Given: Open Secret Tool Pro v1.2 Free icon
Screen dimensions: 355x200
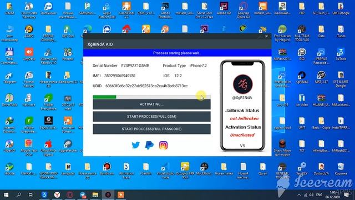Looking at the screenshot, I should click(204, 11).
